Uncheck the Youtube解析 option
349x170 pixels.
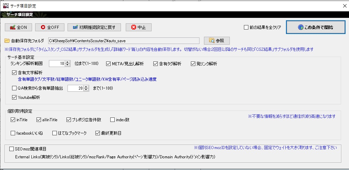(x=14, y=97)
